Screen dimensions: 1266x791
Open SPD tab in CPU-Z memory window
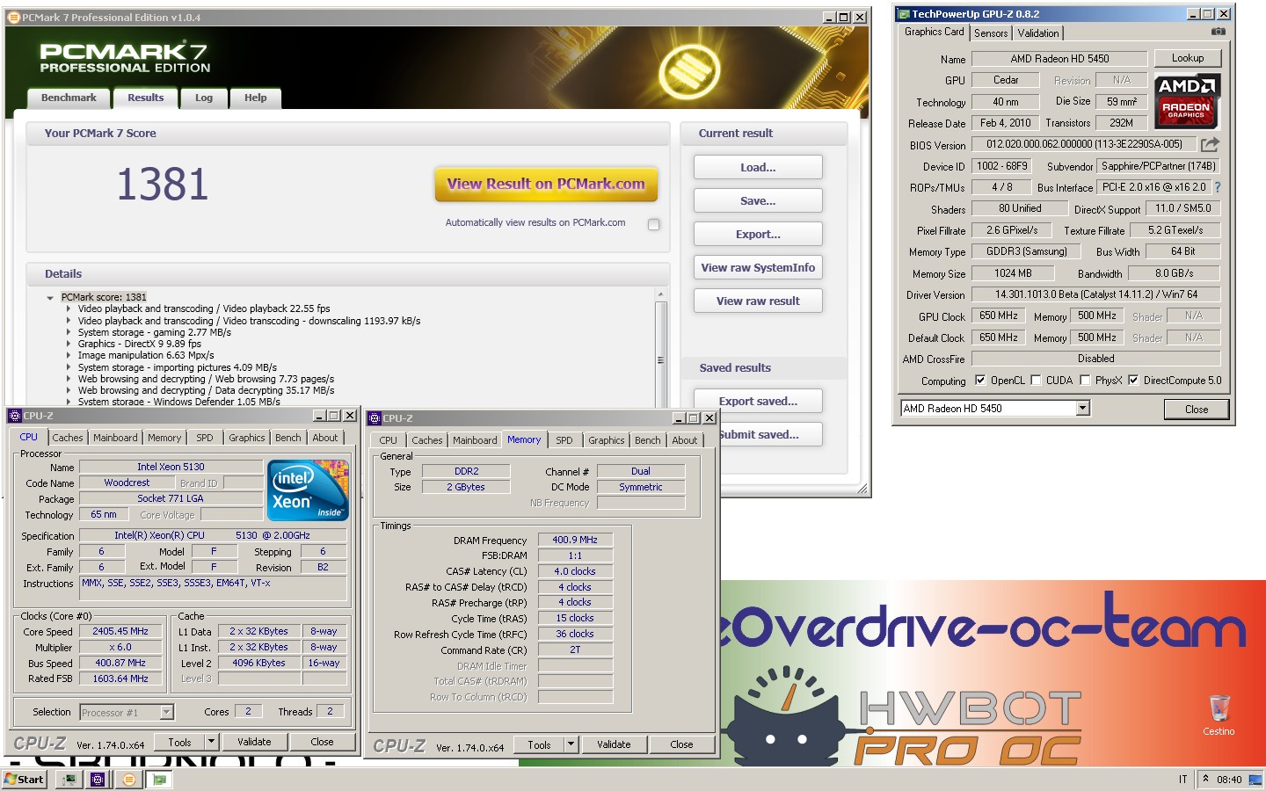pos(564,440)
